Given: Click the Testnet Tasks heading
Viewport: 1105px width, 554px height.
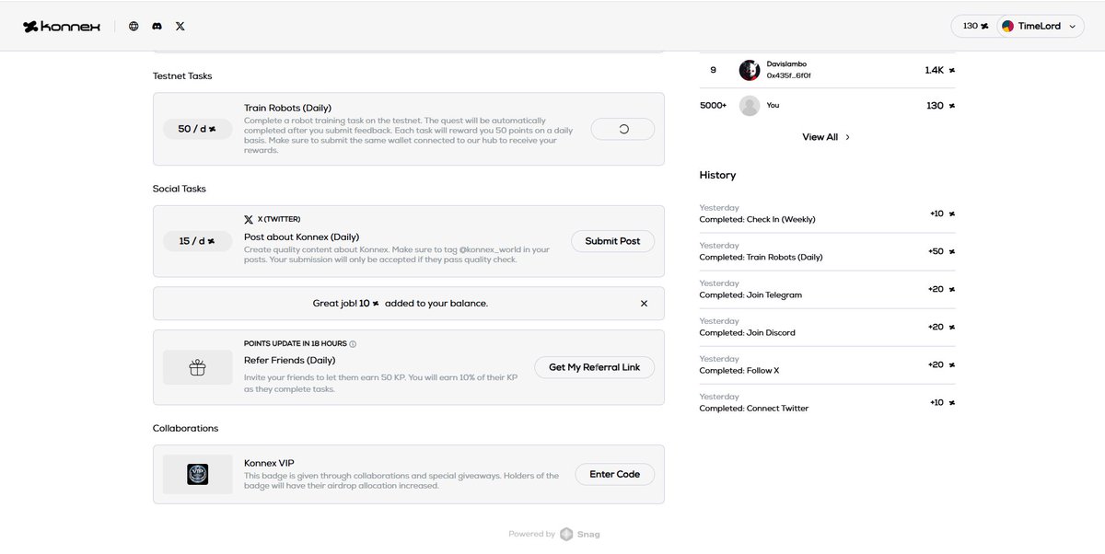Looking at the screenshot, I should (x=182, y=75).
